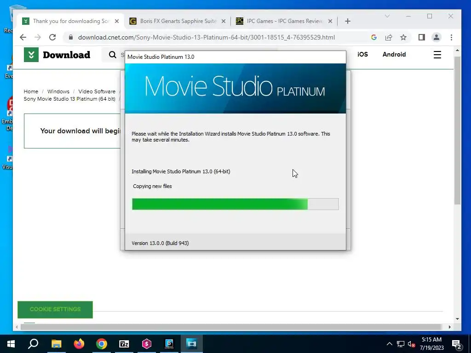
Task: Bookmark this page with star icon
Action: click(x=403, y=37)
